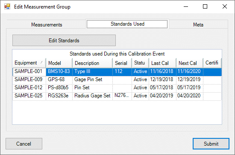This screenshot has width=235, height=155.
Task: Click the PS-d80b5 model cell
Action: 59,88
